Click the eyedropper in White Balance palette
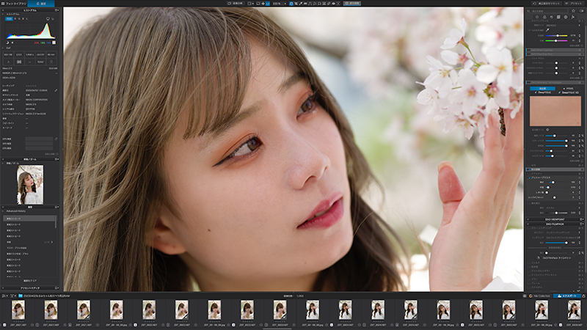Image resolution: width=587 pixels, height=330 pixels. pos(547,29)
